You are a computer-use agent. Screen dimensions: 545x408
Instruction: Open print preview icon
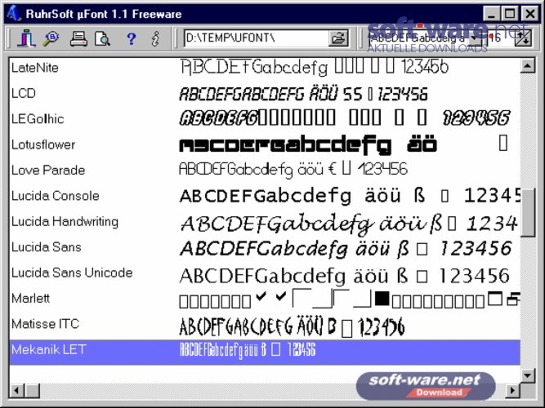[102, 38]
